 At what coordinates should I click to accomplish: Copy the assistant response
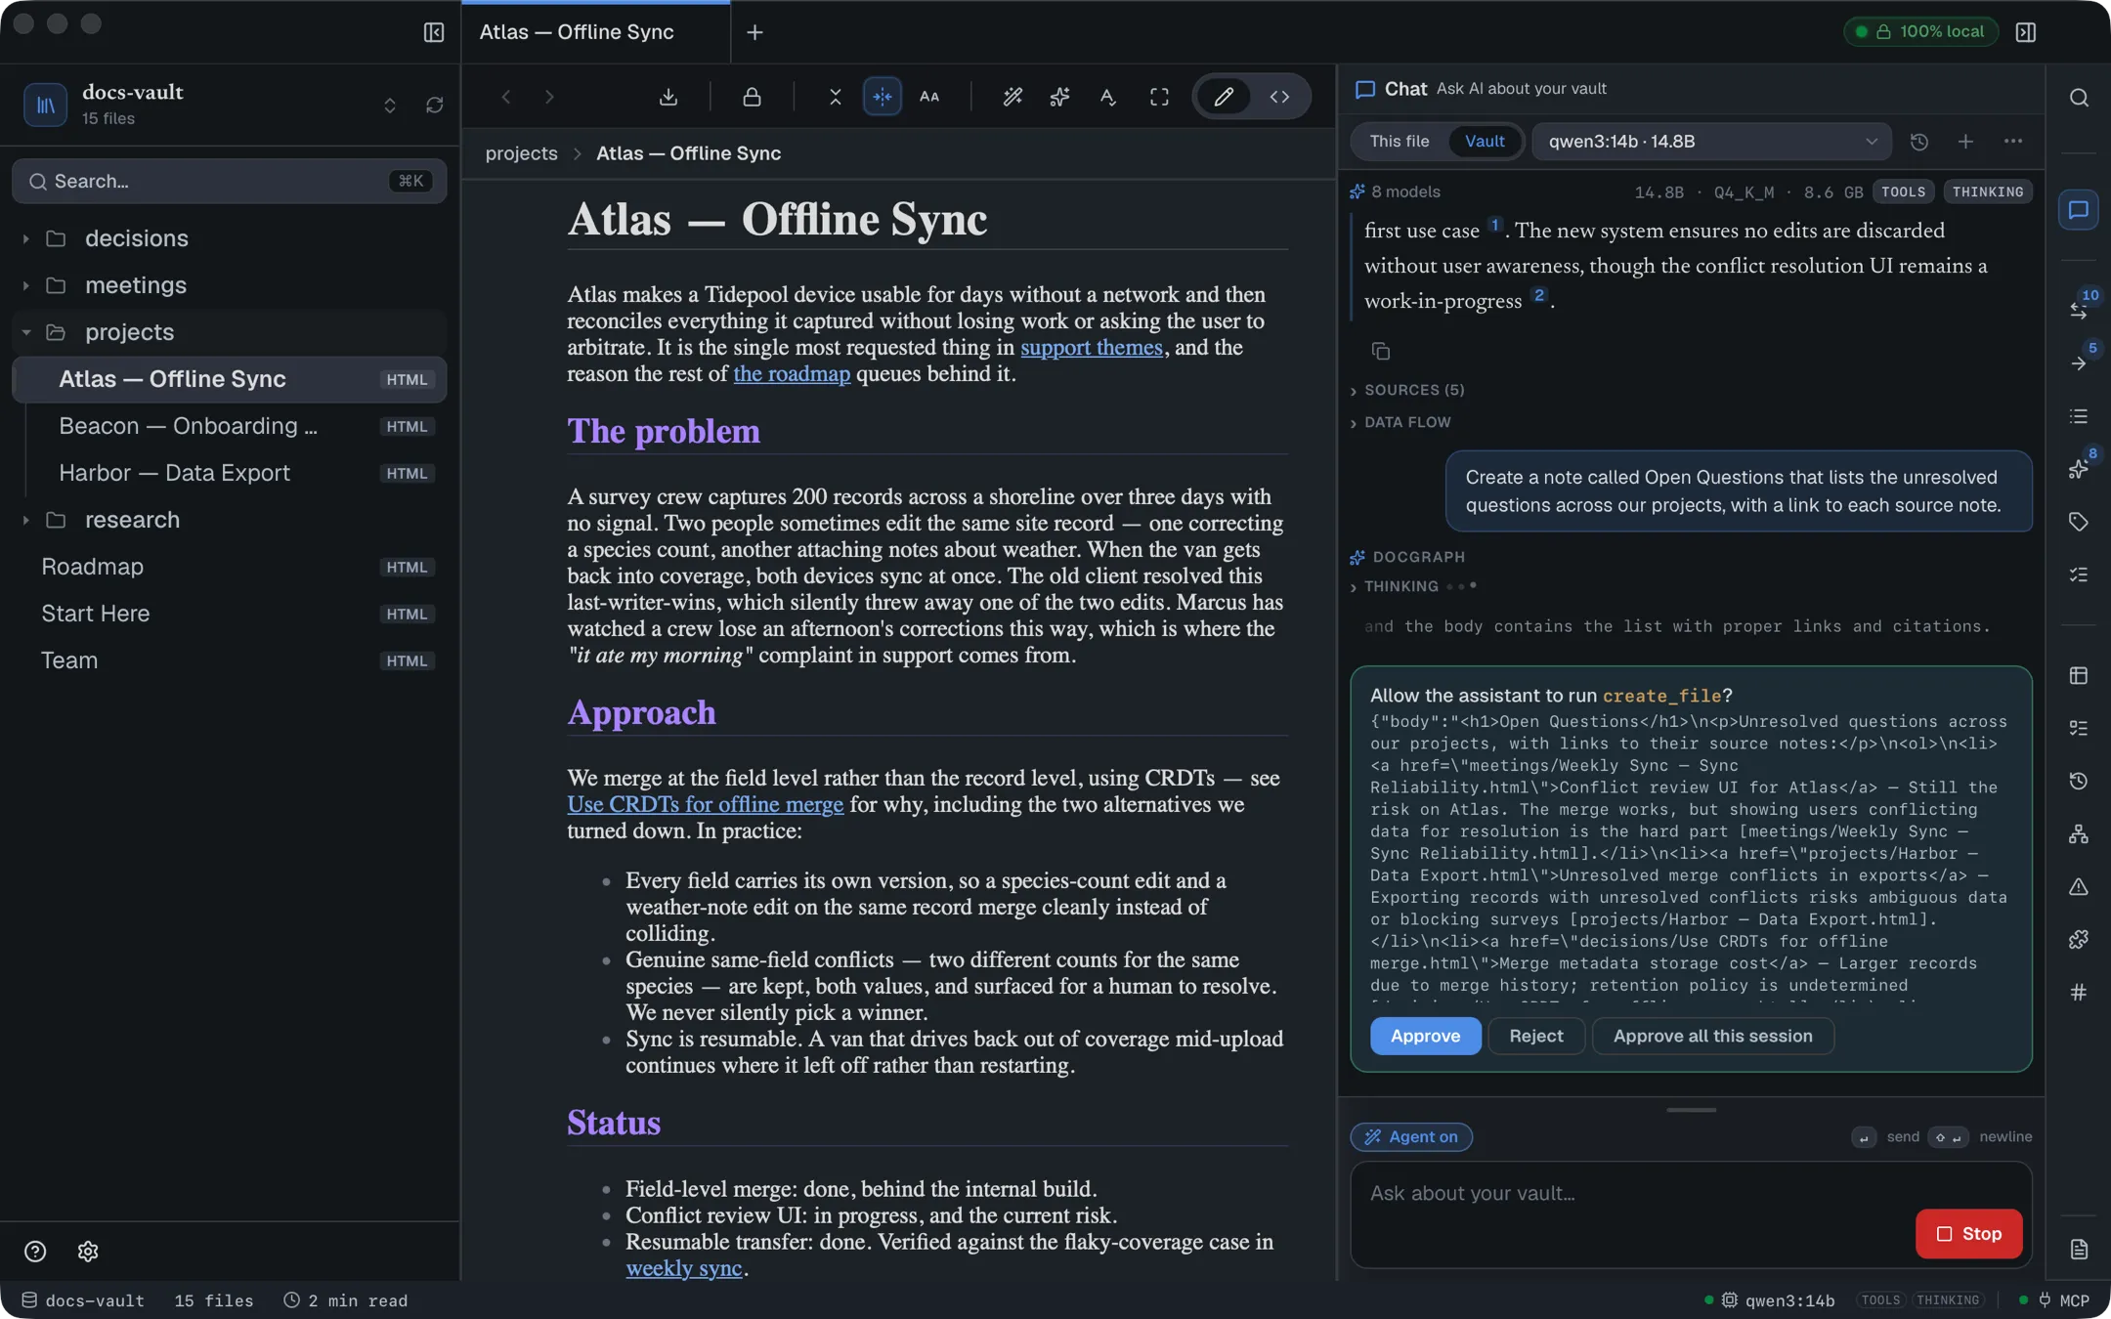tap(1381, 351)
